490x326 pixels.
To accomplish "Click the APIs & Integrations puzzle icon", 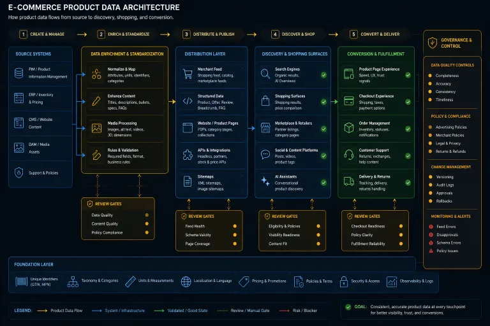I will (188, 155).
